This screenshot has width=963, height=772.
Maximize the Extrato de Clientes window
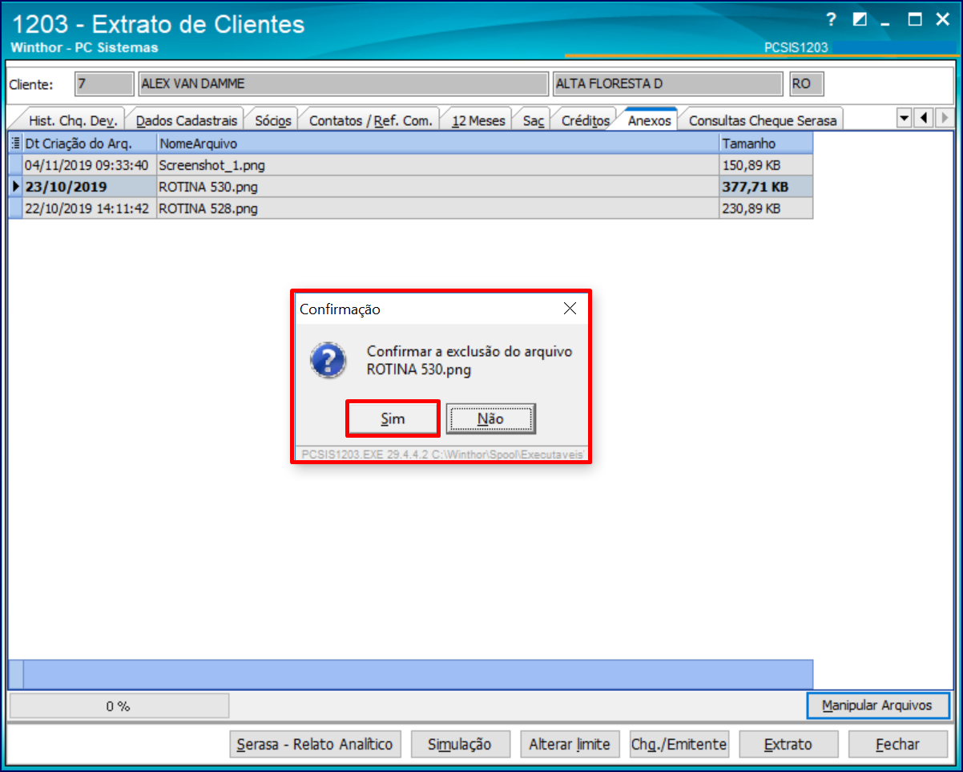[914, 20]
